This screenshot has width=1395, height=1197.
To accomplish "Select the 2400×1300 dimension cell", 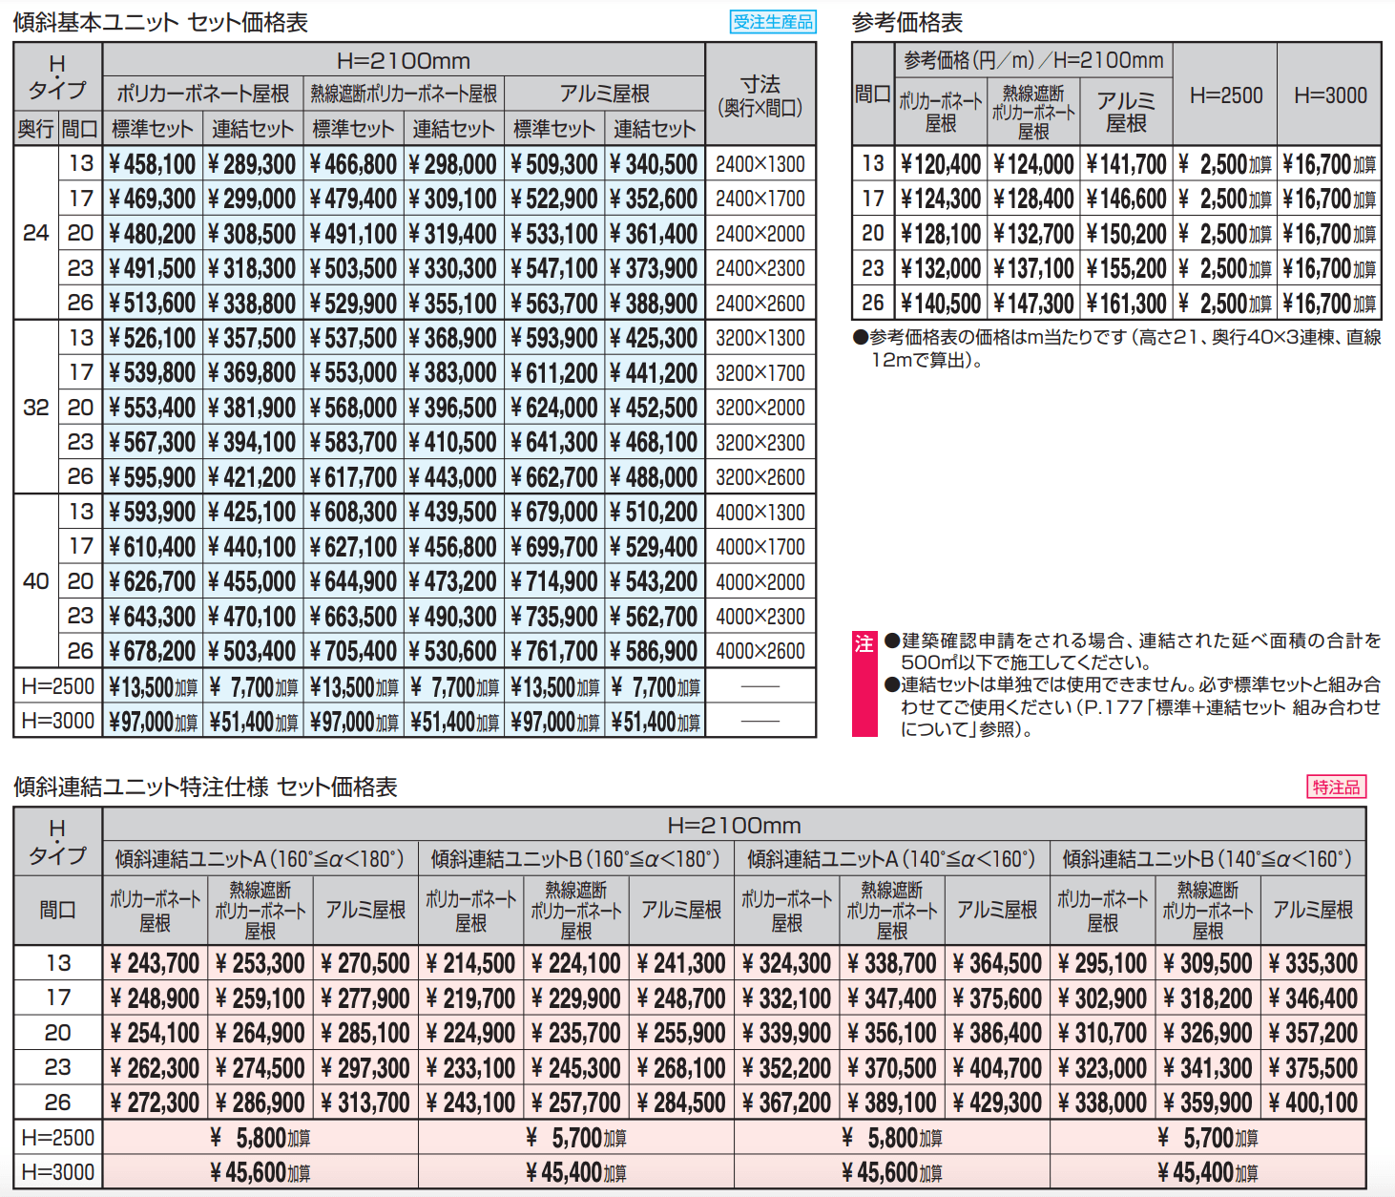I will tap(760, 162).
